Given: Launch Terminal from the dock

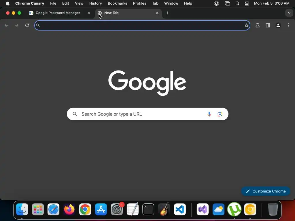Looking at the screenshot, I should pyautogui.click(x=148, y=209).
